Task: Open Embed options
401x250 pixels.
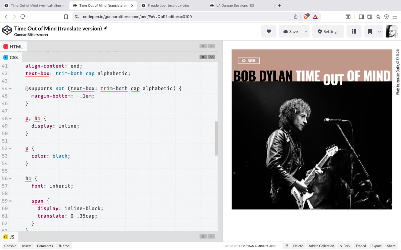Action: pyautogui.click(x=361, y=246)
